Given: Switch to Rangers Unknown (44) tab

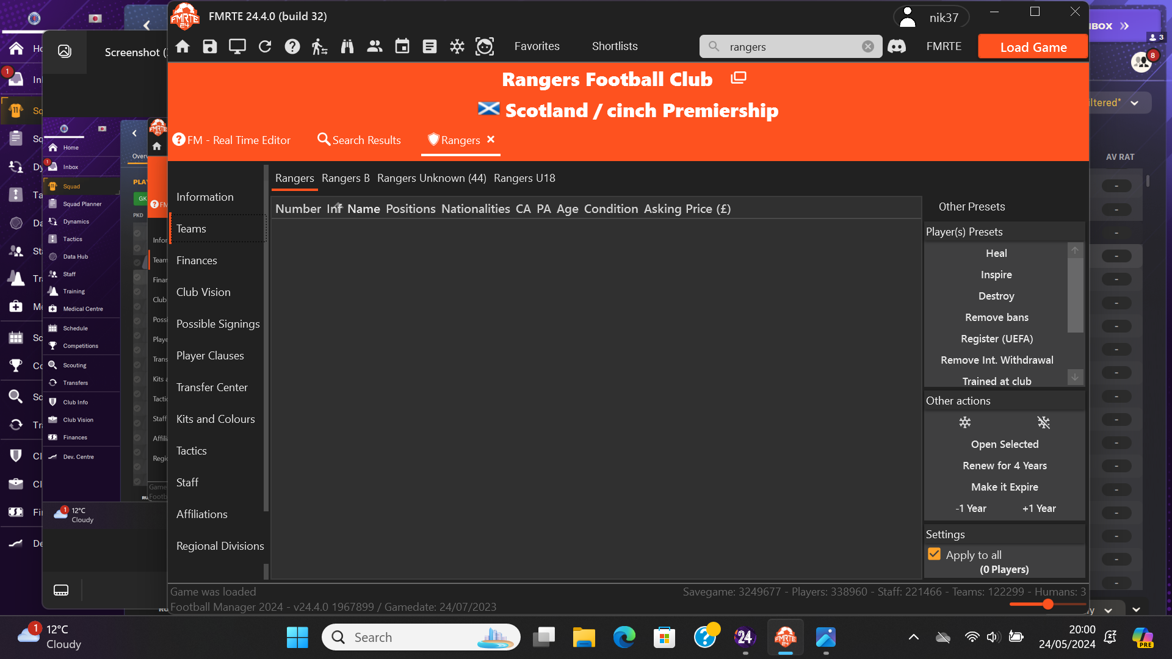Looking at the screenshot, I should (432, 178).
